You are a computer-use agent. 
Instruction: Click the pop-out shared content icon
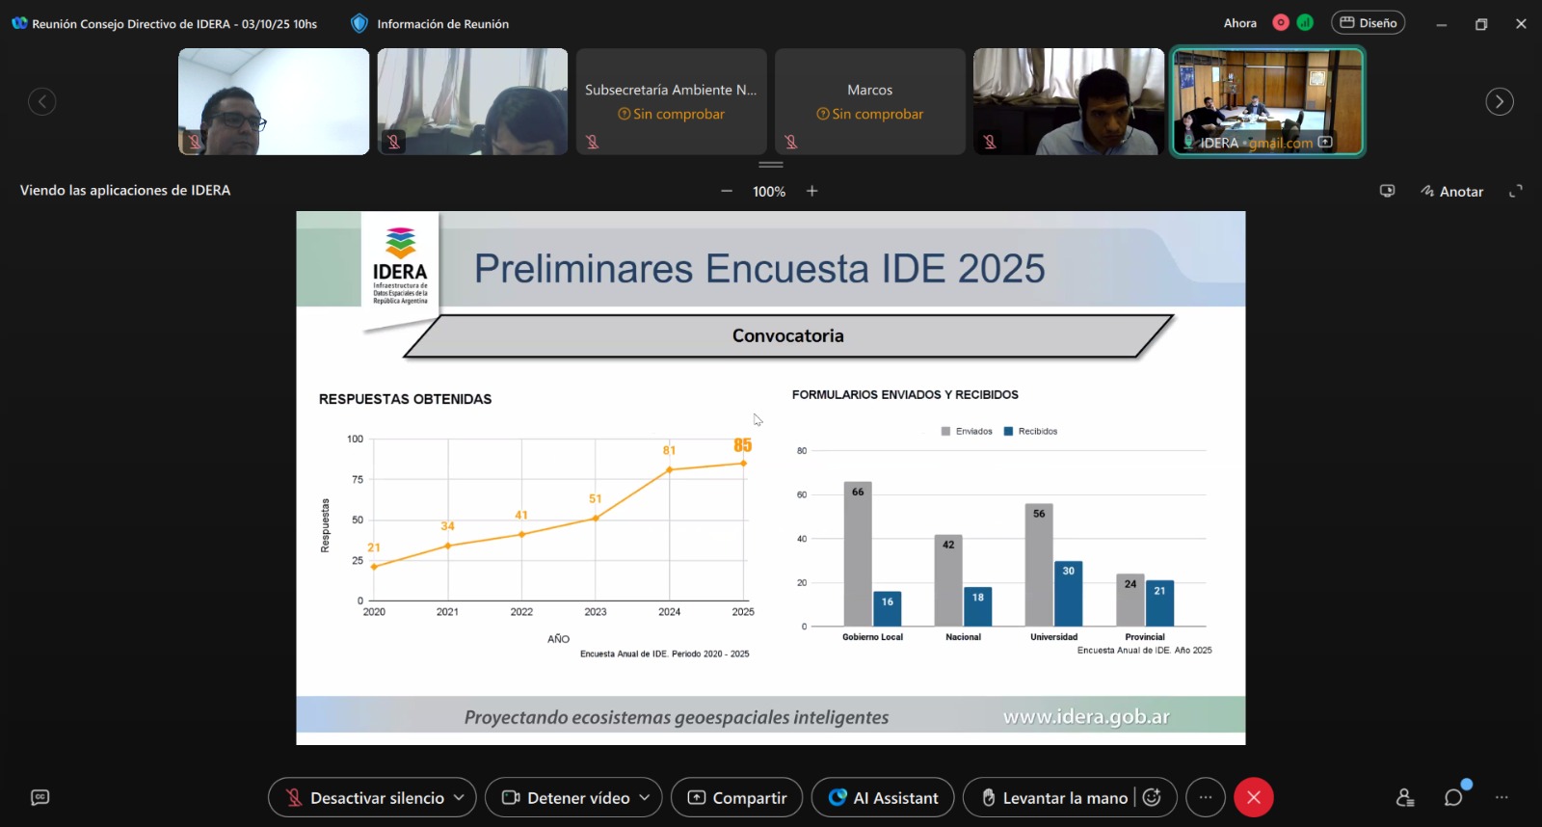click(x=1388, y=191)
